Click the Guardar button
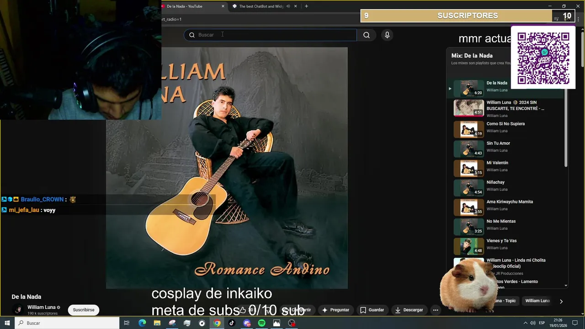This screenshot has width=585, height=329. (372, 310)
